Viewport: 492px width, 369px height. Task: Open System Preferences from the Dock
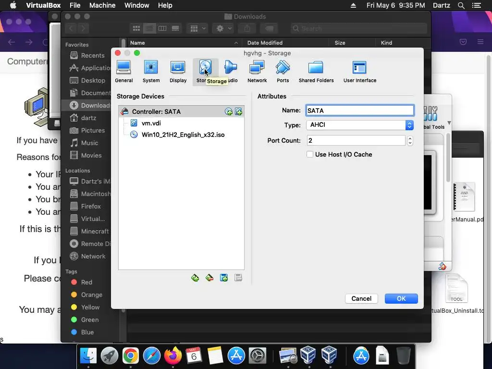tap(258, 356)
